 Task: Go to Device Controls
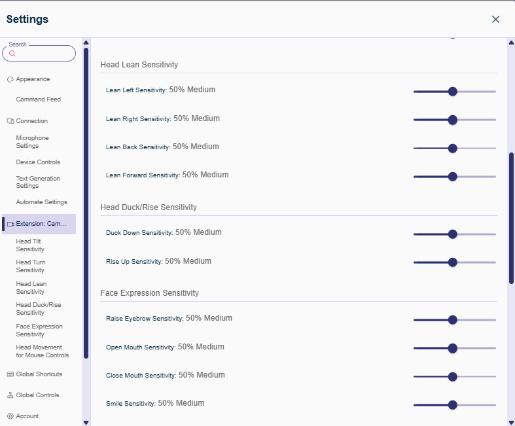[38, 162]
